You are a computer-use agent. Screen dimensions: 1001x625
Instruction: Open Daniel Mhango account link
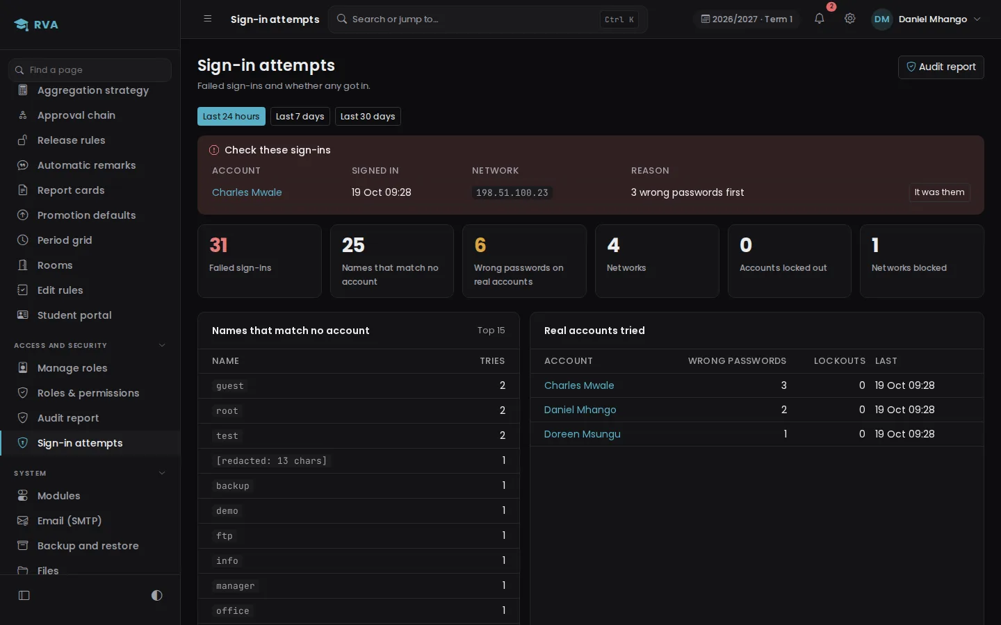(580, 410)
